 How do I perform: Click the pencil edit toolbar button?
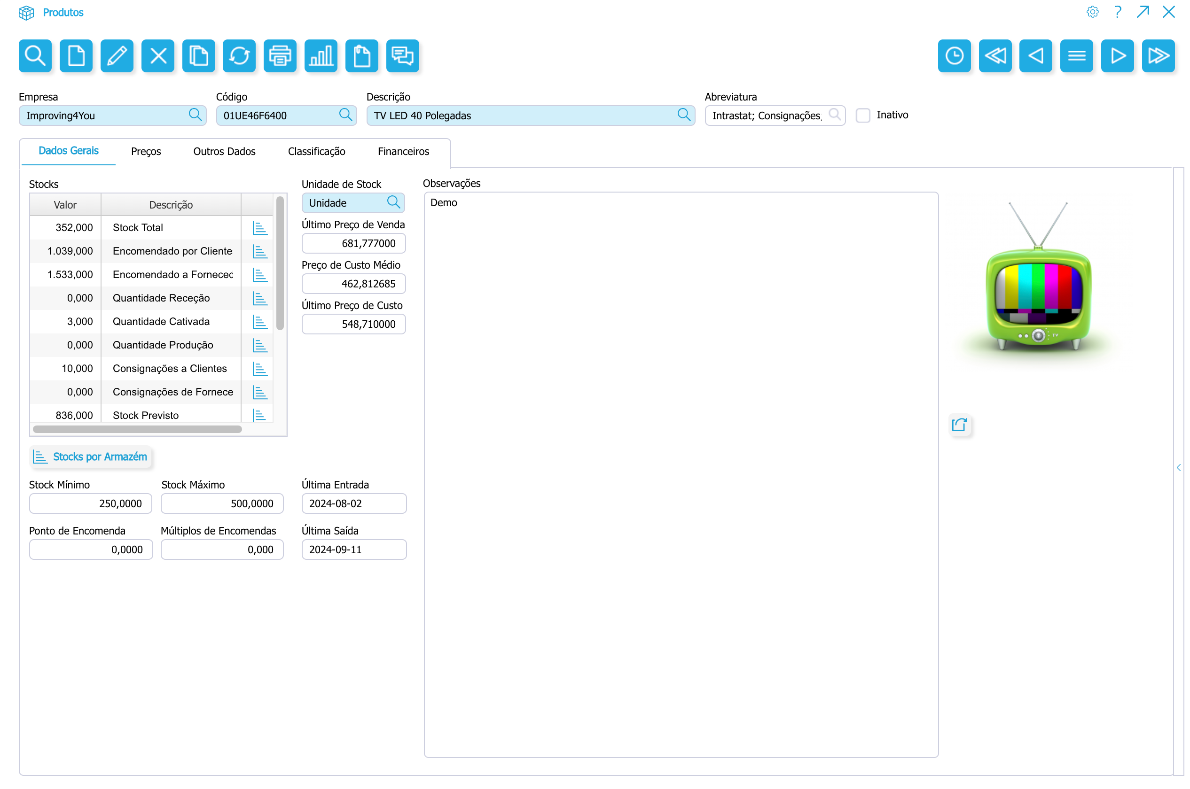pos(117,56)
